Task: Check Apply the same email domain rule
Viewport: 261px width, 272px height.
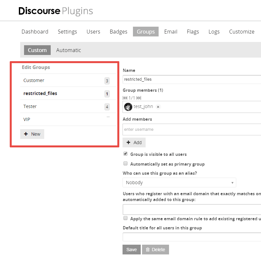Action: (125, 218)
